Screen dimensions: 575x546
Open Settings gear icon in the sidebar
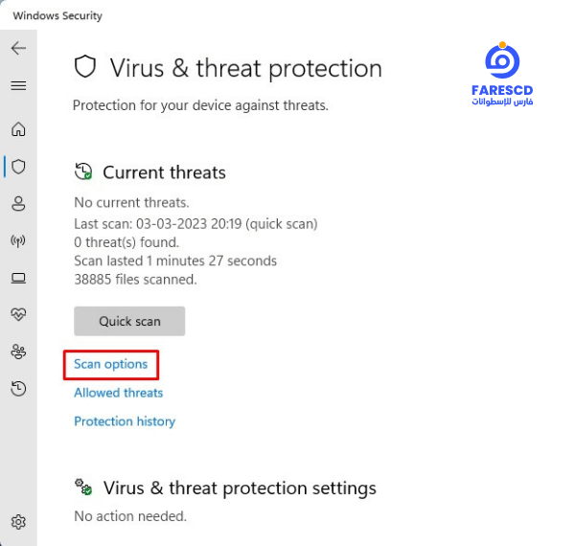18,522
